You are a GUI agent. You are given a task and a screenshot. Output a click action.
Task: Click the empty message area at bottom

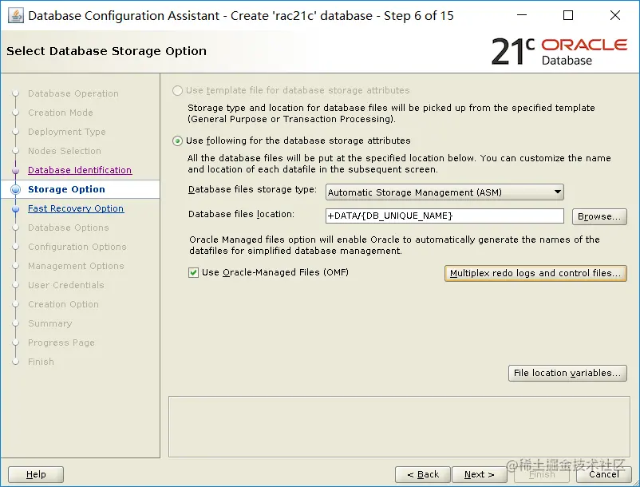399,426
